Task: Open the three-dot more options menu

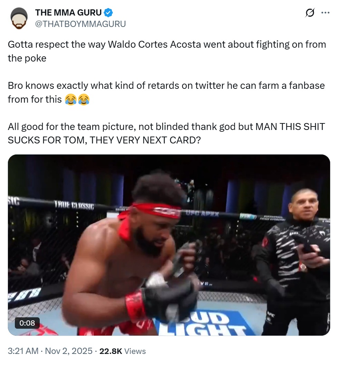Action: [325, 13]
